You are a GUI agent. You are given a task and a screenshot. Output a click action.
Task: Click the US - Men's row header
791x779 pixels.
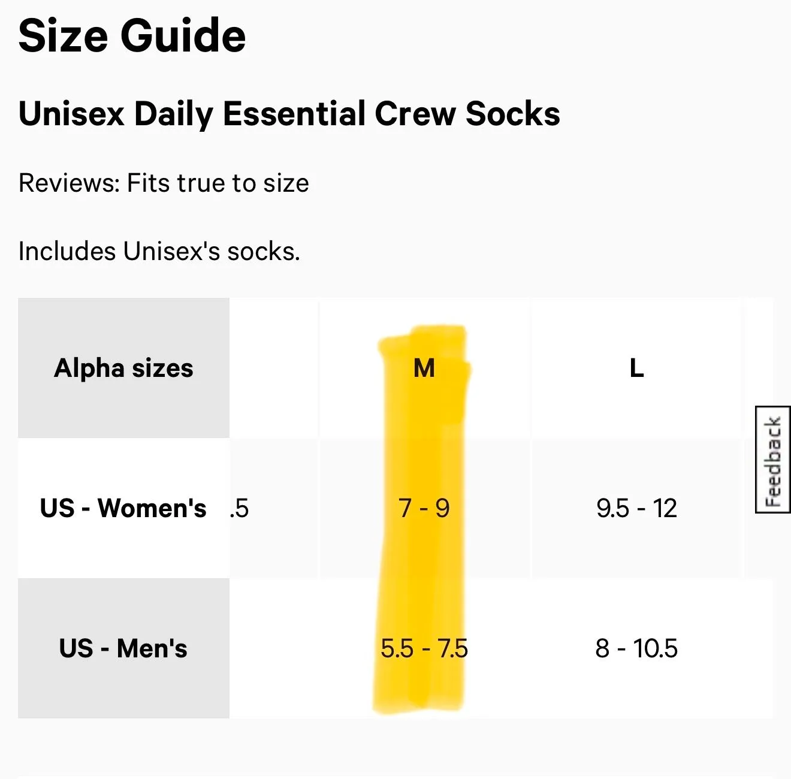(x=123, y=648)
